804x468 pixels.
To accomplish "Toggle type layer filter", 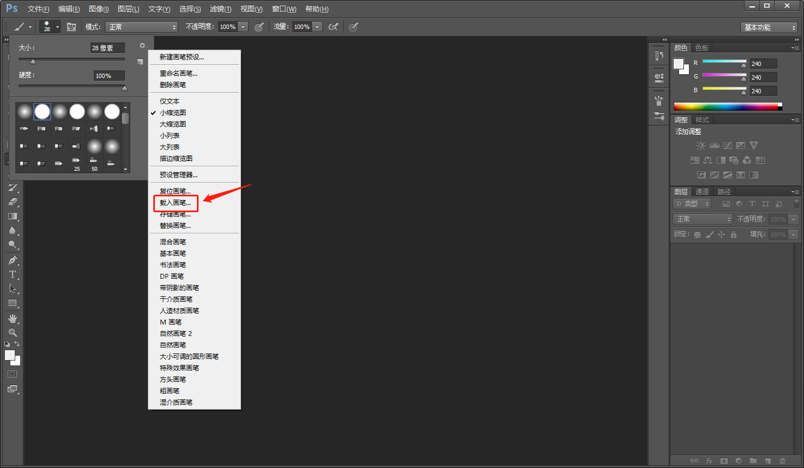I will [x=752, y=204].
